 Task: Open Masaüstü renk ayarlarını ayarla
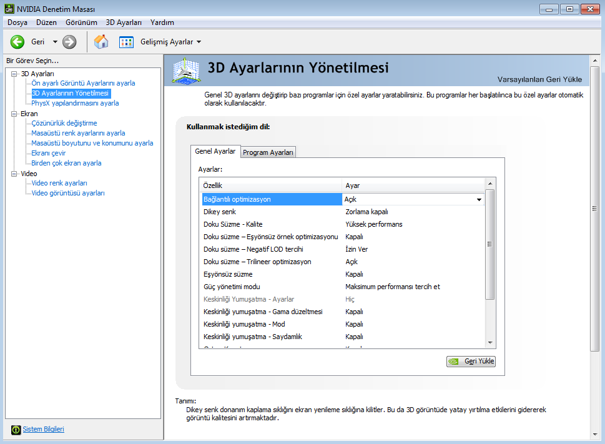(78, 133)
